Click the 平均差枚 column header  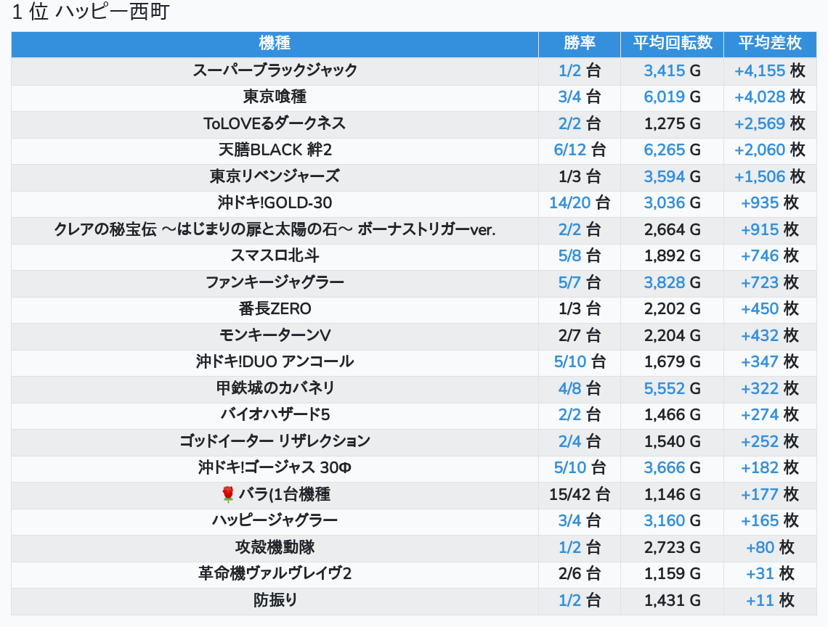pyautogui.click(x=769, y=44)
